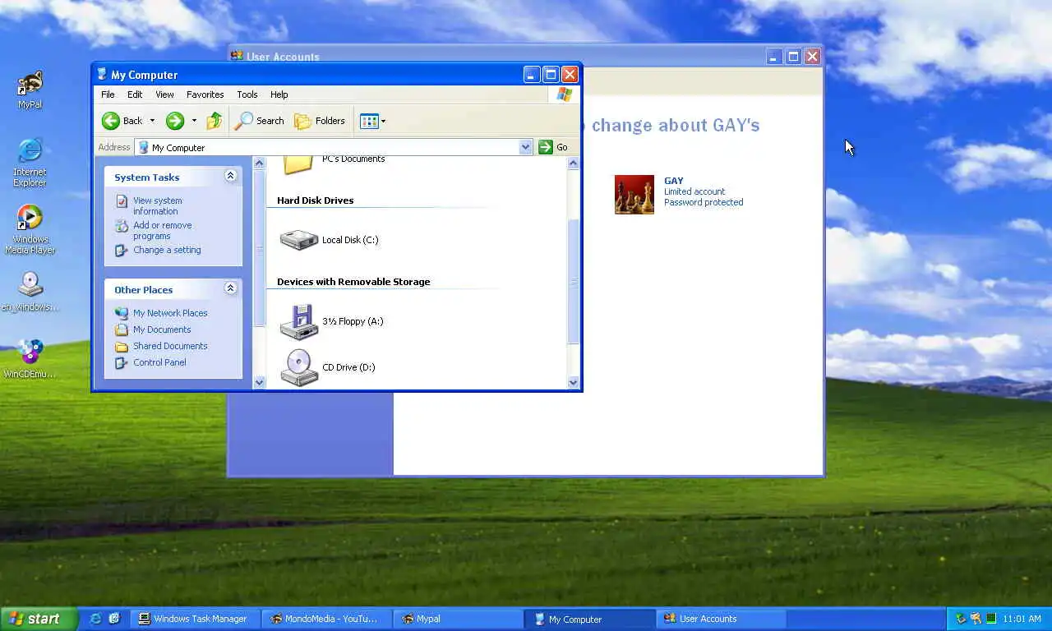Screen dimensions: 1052x631
Task: Click GAY account chess picture
Action: (x=634, y=195)
